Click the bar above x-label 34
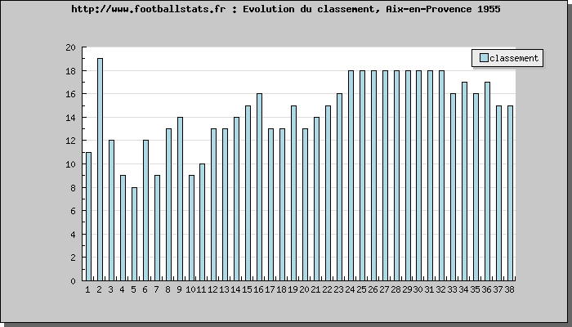 [x=464, y=181]
